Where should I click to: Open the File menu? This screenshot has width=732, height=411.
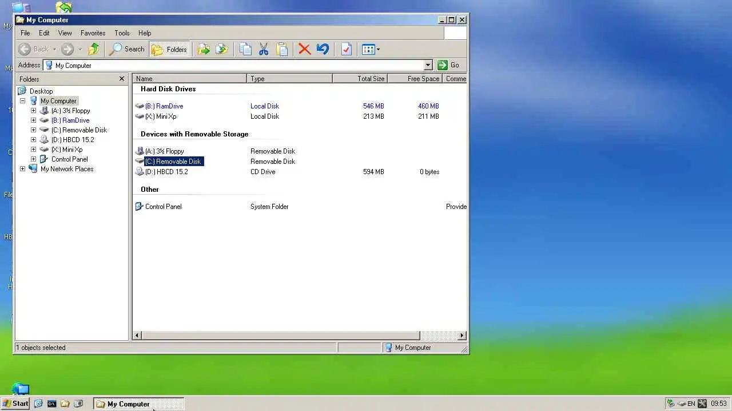coord(25,33)
